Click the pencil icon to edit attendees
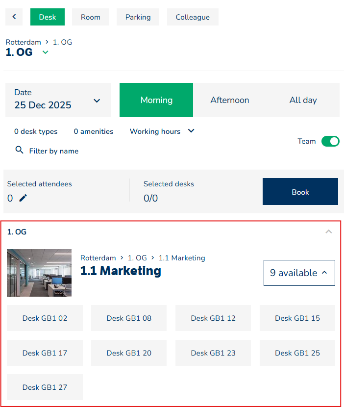The width and height of the screenshot is (344, 407). point(23,198)
